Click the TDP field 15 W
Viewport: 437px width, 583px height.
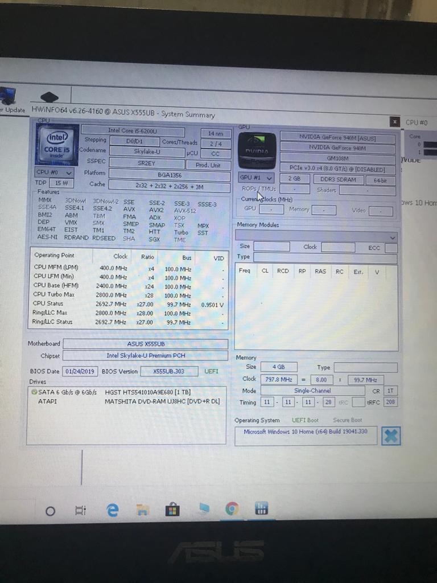pos(61,183)
